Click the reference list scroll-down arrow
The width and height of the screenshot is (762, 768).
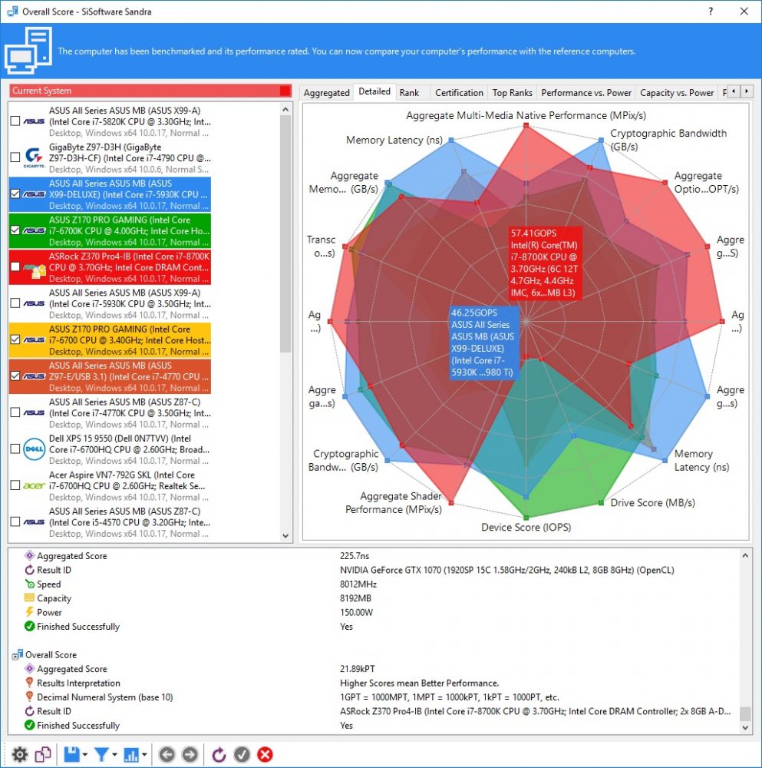click(x=285, y=536)
